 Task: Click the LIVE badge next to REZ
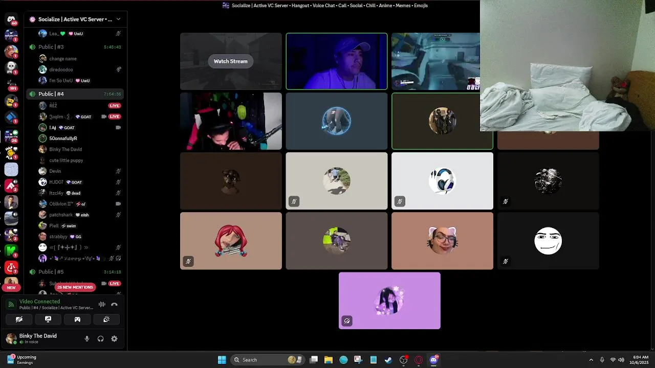pos(114,106)
